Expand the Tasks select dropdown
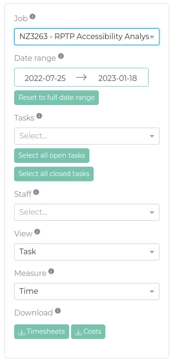The width and height of the screenshot is (175, 363). (x=87, y=136)
